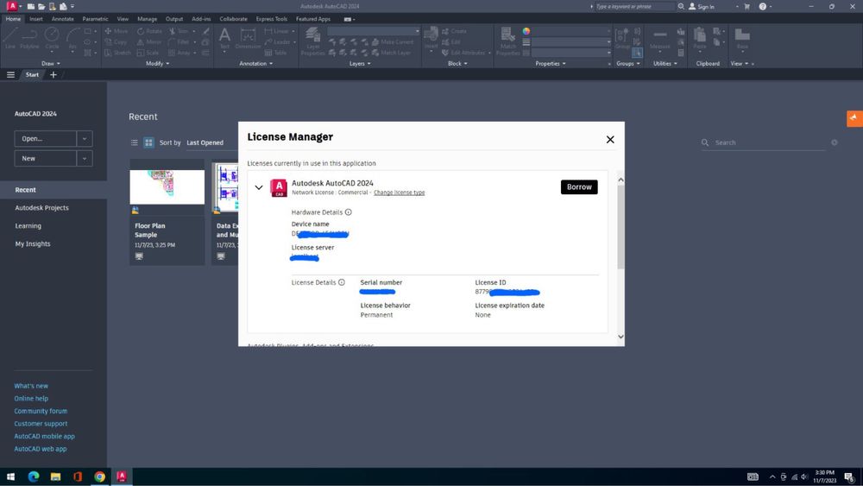The image size is (863, 486).
Task: Click the search magnifier icon in title bar
Action: [681, 7]
